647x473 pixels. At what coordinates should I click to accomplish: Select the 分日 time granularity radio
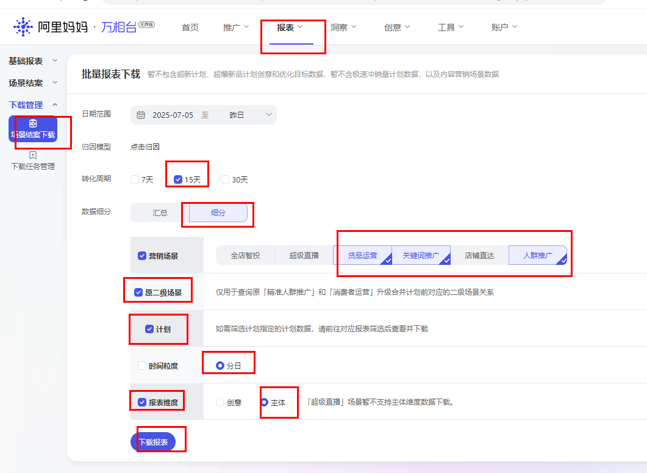click(220, 366)
